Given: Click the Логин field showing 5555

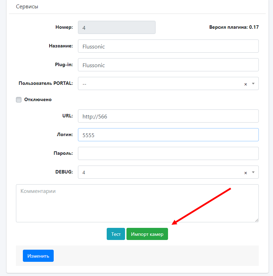Looking at the screenshot, I should (168, 135).
